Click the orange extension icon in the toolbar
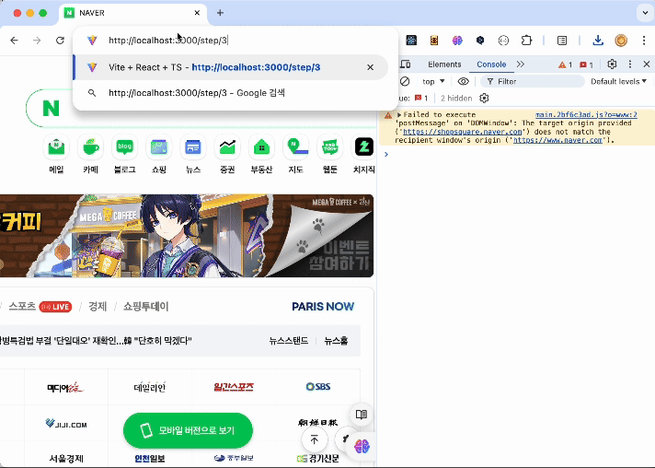The width and height of the screenshot is (655, 468). pyautogui.click(x=434, y=41)
